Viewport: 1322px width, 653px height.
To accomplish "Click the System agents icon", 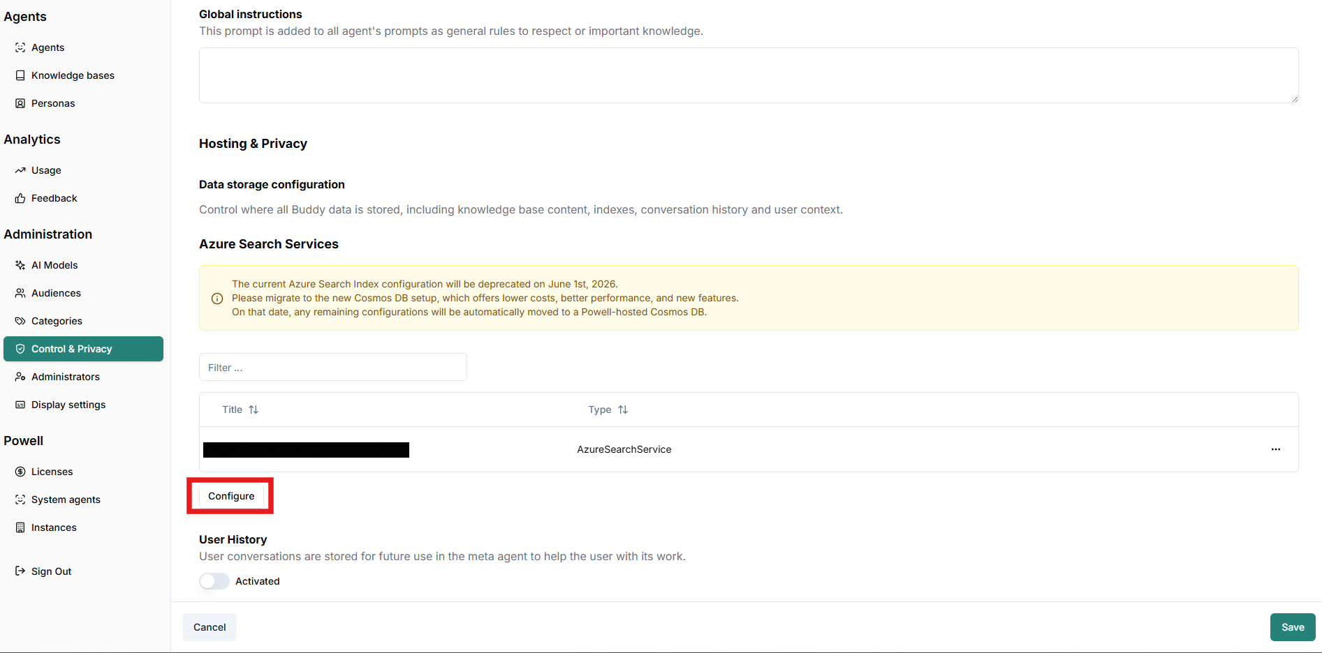I will point(20,500).
